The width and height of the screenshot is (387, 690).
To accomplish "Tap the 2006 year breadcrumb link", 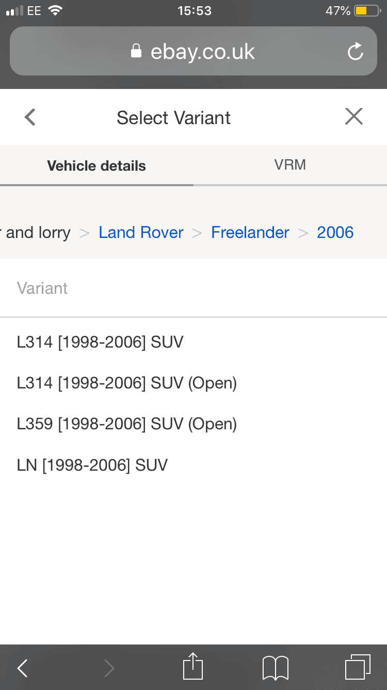I will pyautogui.click(x=335, y=232).
